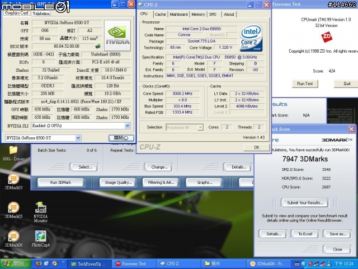Viewport: 358px width, 269px height.
Task: Click the Intel Core 2 Duo logo
Action: [x=251, y=38]
